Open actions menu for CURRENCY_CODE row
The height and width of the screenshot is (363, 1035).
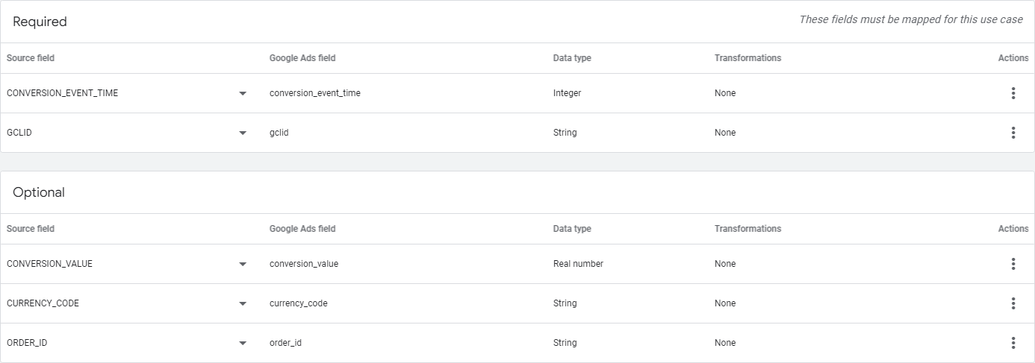click(x=1013, y=303)
